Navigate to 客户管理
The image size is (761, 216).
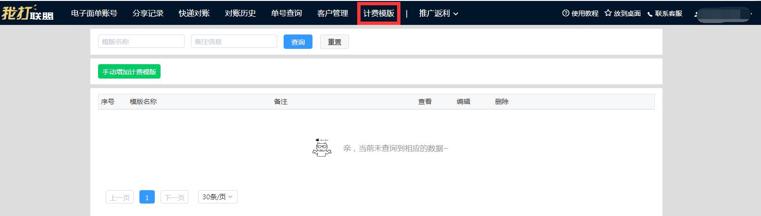pos(333,13)
